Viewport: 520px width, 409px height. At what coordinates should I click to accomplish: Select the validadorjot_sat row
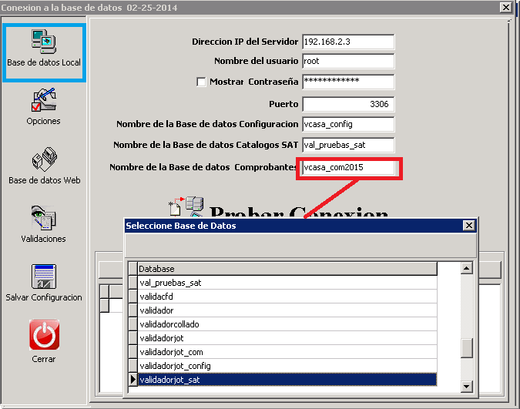point(287,379)
